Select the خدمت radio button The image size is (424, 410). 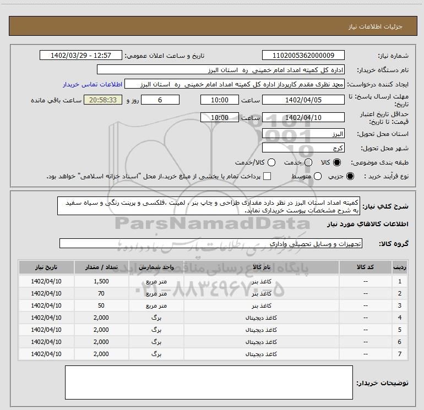pos(308,162)
